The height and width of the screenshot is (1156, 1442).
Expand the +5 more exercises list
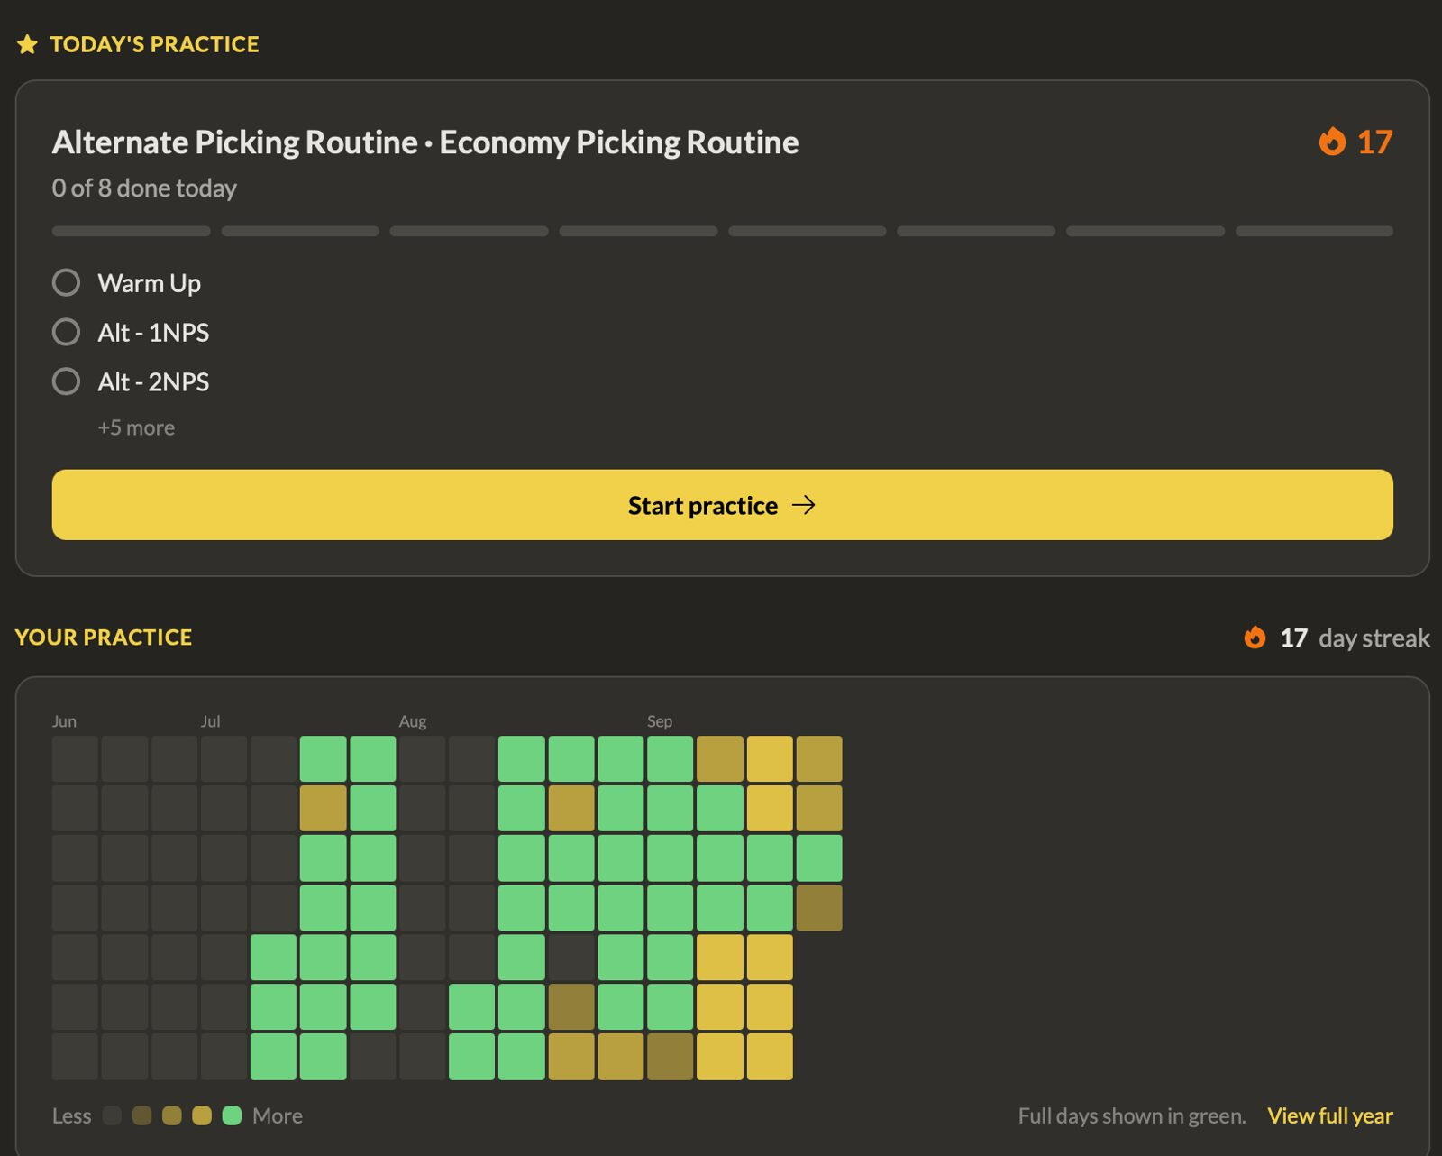[136, 427]
